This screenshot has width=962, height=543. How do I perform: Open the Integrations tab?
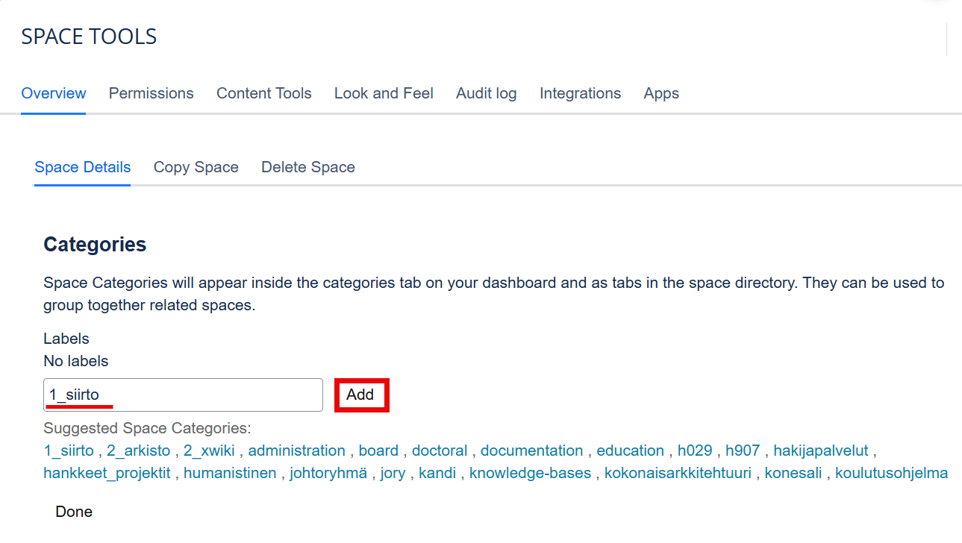click(581, 93)
